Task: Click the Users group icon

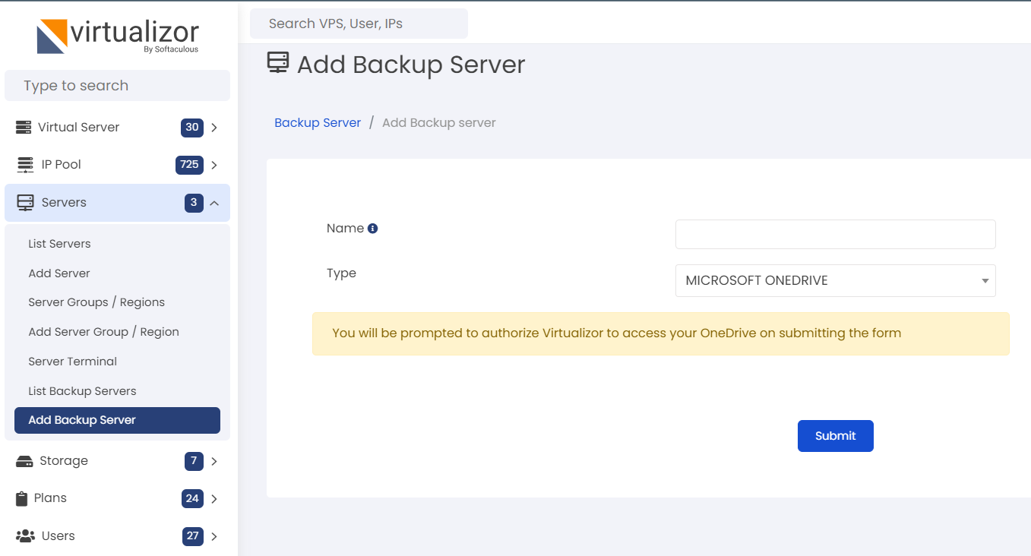Action: 25,536
